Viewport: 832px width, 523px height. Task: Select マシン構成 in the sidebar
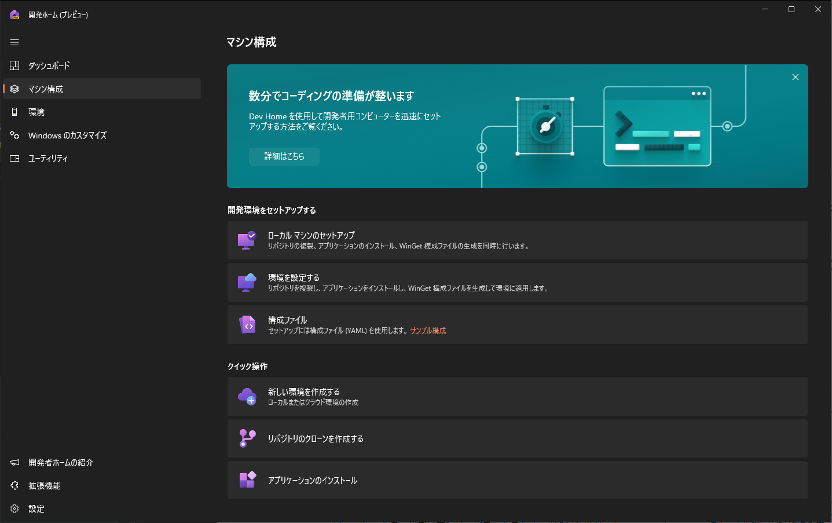click(x=102, y=89)
